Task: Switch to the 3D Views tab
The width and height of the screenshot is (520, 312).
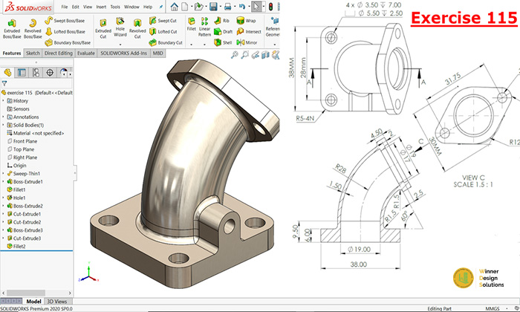Action: pyautogui.click(x=56, y=302)
